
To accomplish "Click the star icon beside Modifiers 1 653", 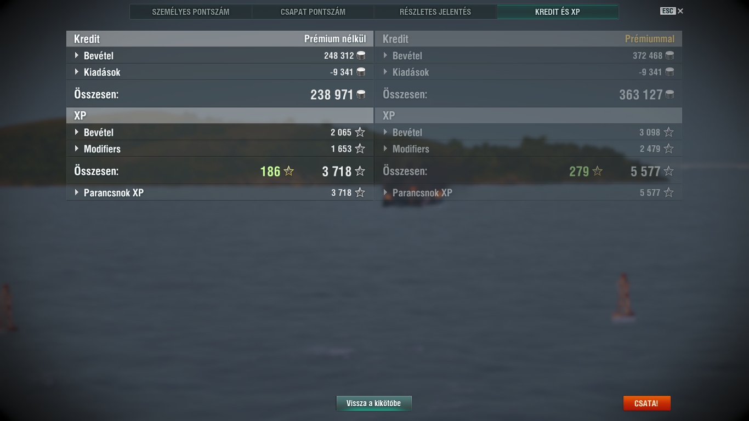I will coord(360,149).
